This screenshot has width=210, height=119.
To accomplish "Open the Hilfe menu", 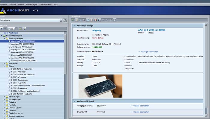I will tap(55, 5).
